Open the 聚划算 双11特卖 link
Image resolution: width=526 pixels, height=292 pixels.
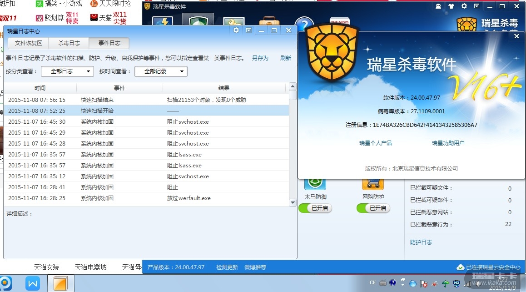[x=57, y=18]
